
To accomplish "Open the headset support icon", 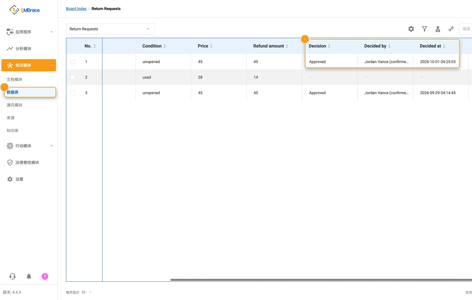I will point(12,276).
